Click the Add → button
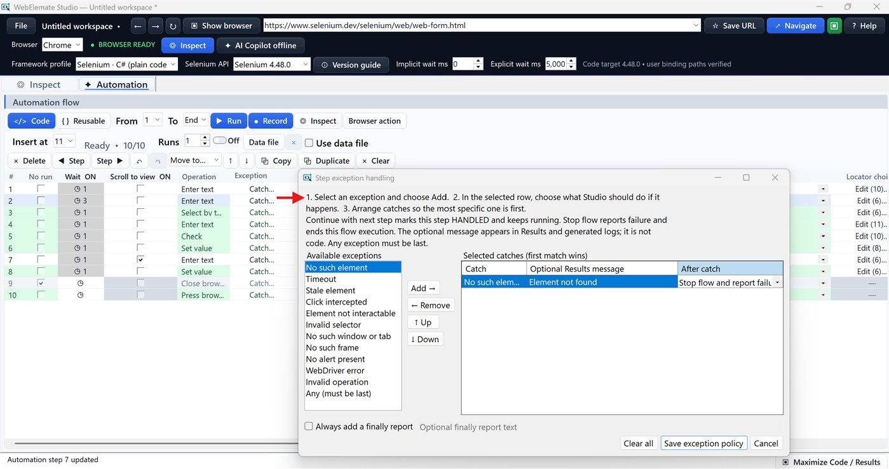Screen dimensions: 889x469 [x=423, y=288]
